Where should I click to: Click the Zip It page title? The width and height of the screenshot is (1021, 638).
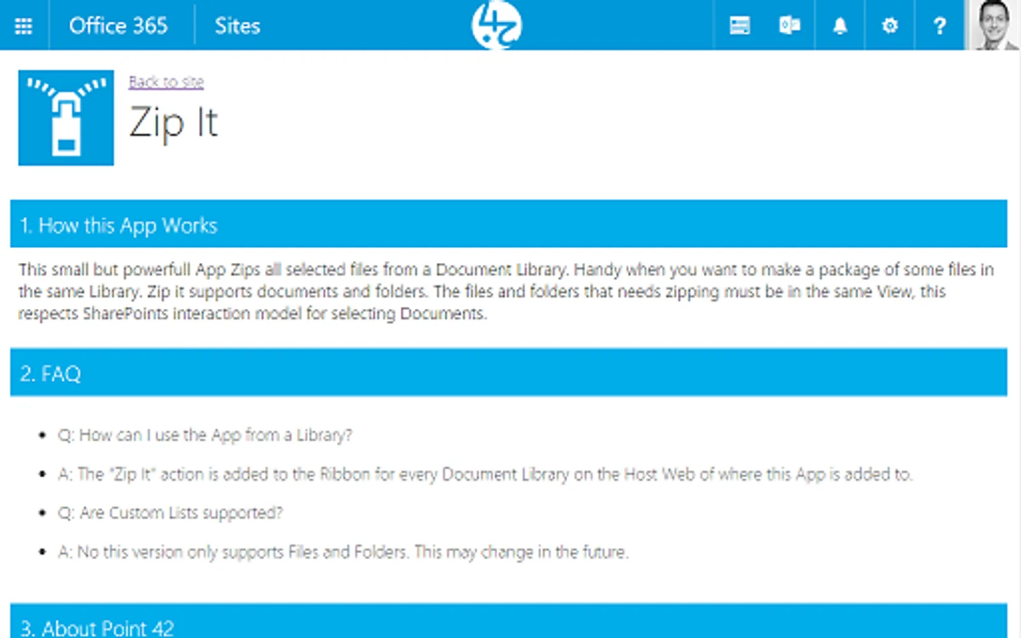coord(174,122)
